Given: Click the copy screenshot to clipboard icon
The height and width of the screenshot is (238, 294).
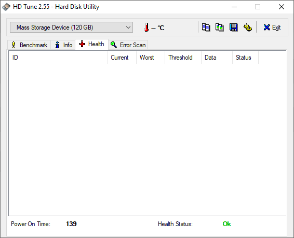Looking at the screenshot, I should click(x=220, y=27).
